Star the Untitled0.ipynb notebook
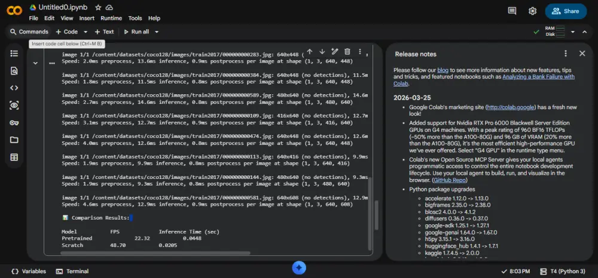This screenshot has height=278, width=598. tap(98, 8)
